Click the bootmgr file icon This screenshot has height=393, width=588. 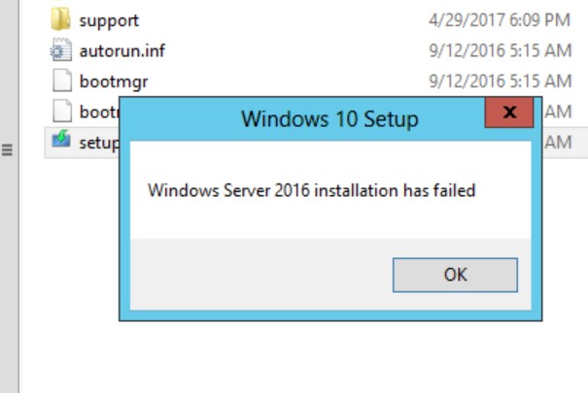click(60, 80)
